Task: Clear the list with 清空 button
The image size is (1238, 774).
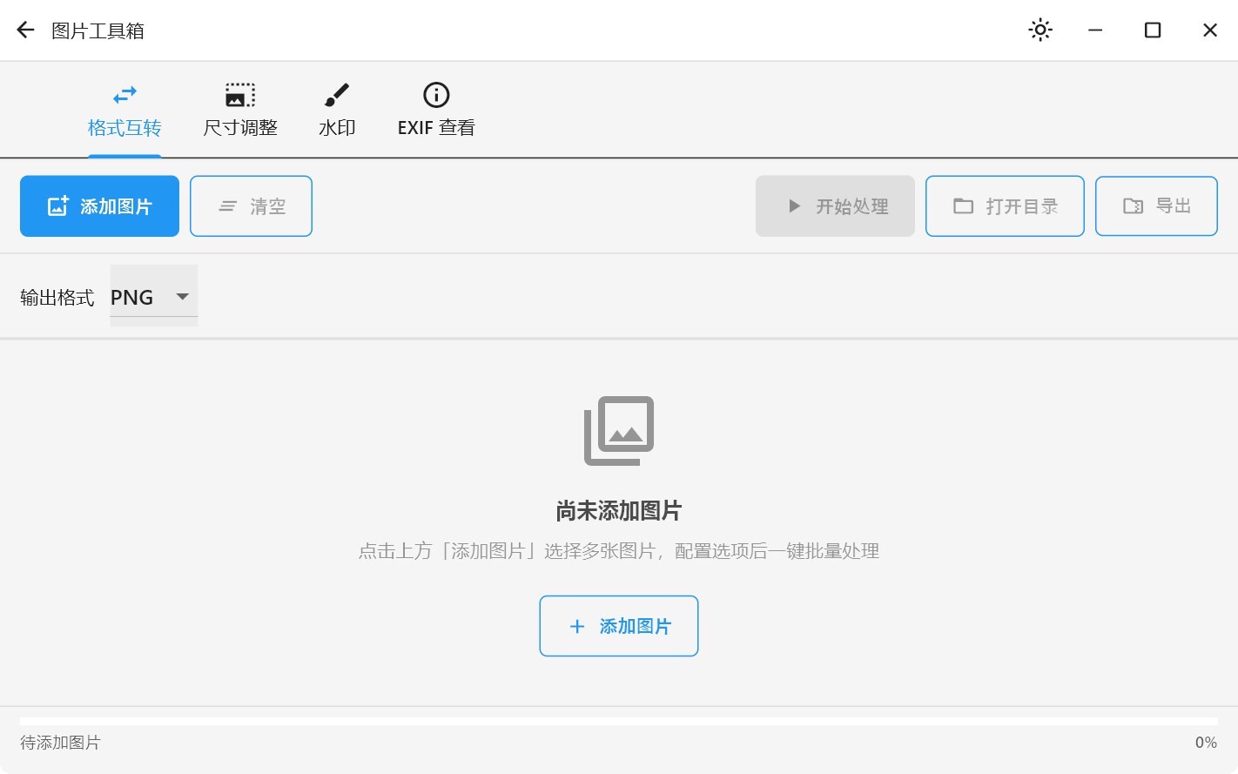Action: point(251,206)
